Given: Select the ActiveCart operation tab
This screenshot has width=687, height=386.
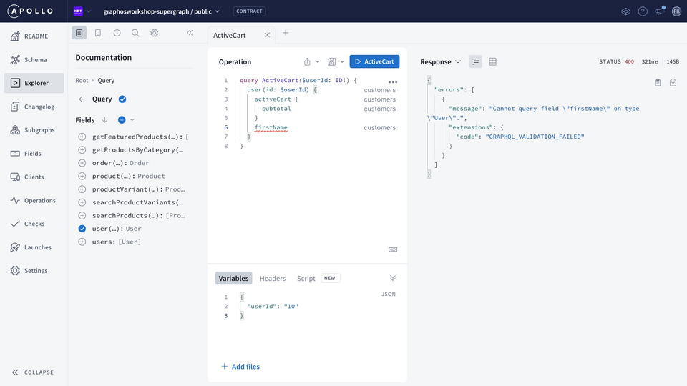Looking at the screenshot, I should (230, 36).
